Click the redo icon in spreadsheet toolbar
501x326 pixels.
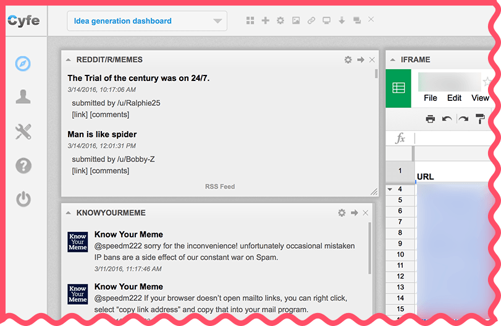pos(463,119)
